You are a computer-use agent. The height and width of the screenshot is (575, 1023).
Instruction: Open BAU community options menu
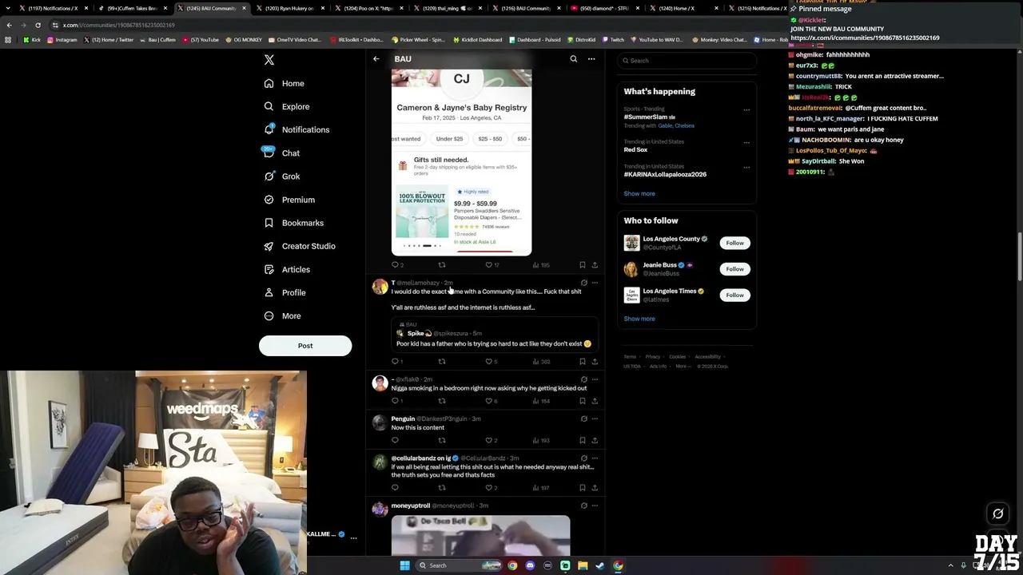[591, 59]
